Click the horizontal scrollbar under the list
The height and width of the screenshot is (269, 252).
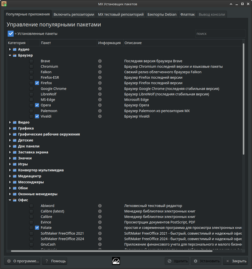(112, 251)
